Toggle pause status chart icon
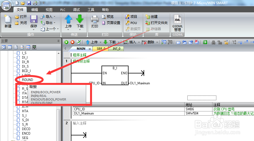Viewport: 254px width, 141px height. point(170,42)
